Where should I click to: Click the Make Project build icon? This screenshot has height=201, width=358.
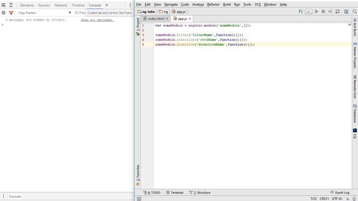coord(301,11)
